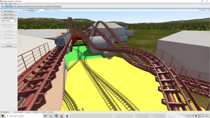Open the File menu
Viewport: 210px width, 118px height.
[x=2, y=4]
